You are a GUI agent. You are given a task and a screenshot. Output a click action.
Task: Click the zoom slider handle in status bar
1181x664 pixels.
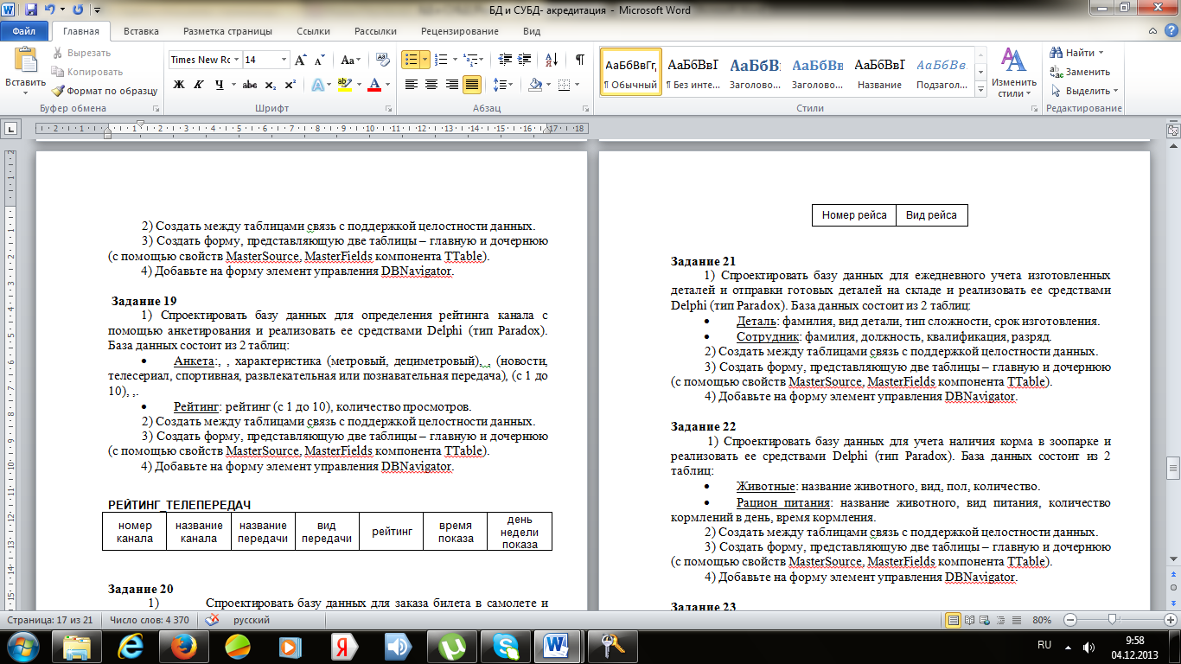(x=1112, y=620)
